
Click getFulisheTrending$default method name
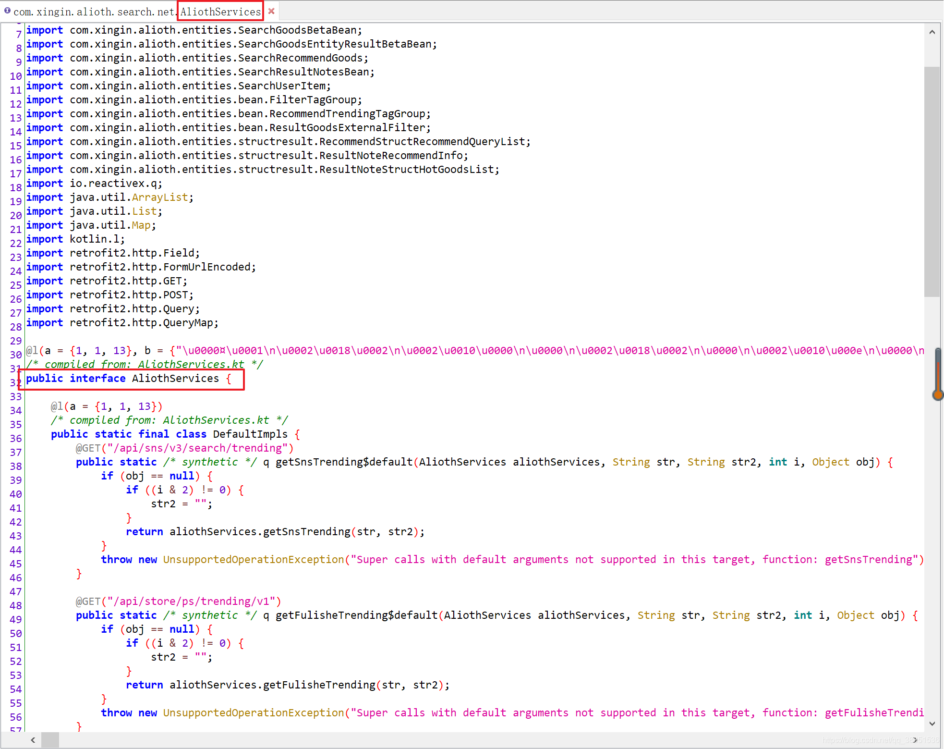coord(356,615)
